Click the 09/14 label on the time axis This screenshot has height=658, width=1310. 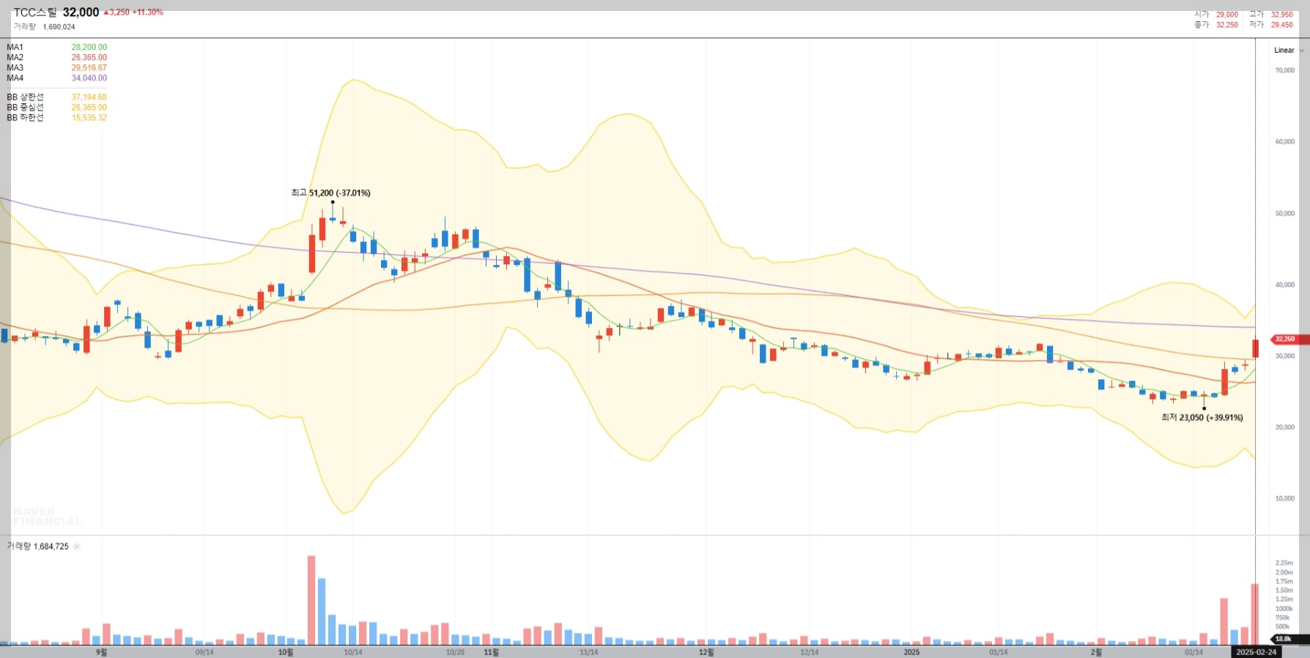[204, 652]
